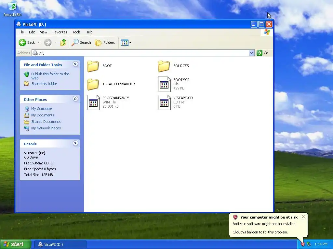This screenshot has width=333, height=249.
Task: Click the grayed Forward arrow button
Action: pyautogui.click(x=48, y=42)
